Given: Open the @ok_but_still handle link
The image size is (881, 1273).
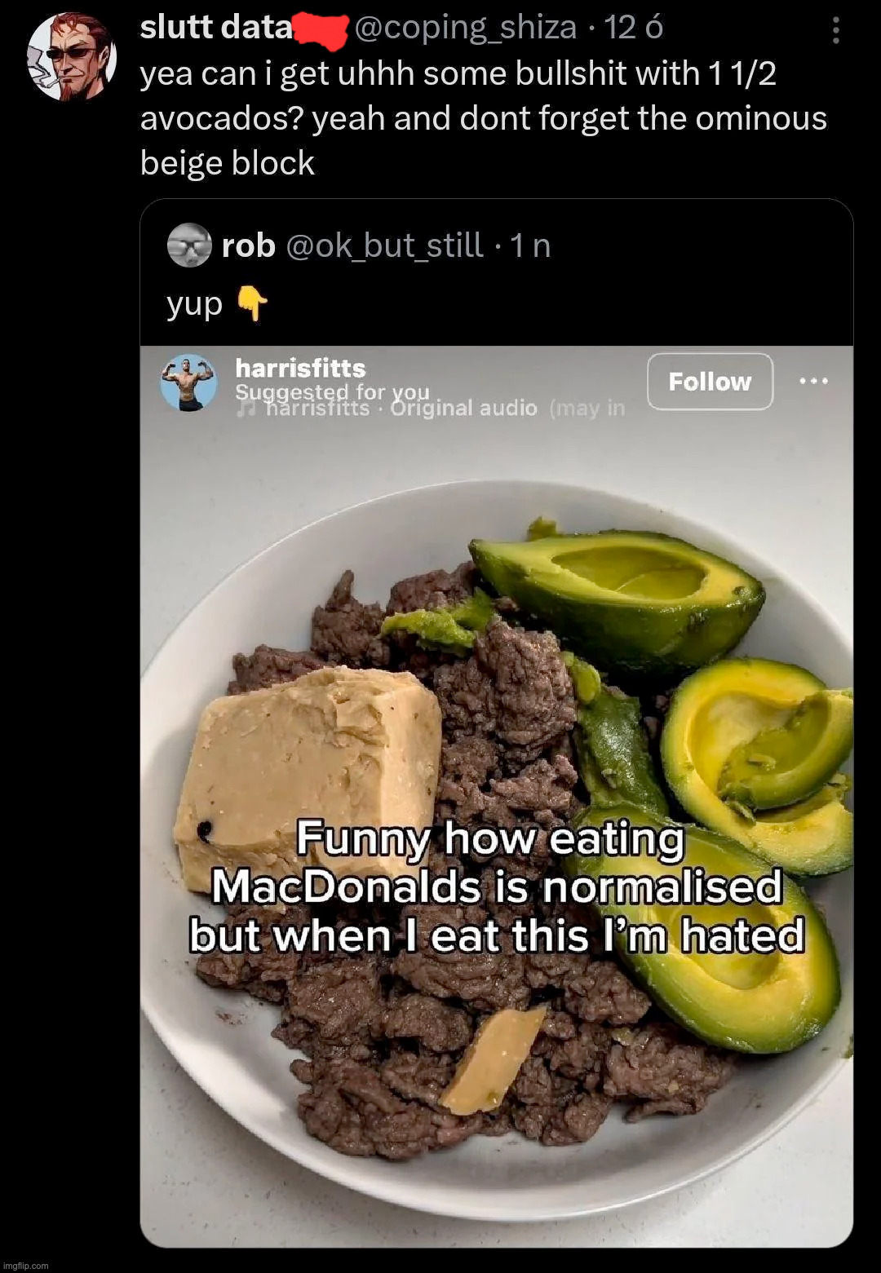Looking at the screenshot, I should point(383,245).
